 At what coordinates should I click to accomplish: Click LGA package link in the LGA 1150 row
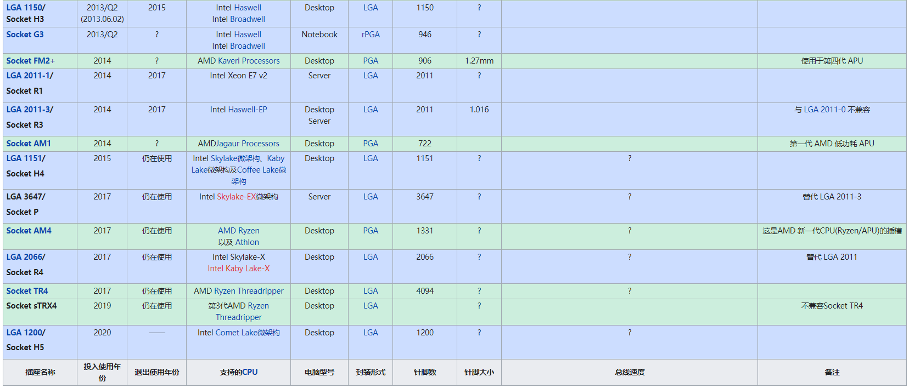click(371, 8)
